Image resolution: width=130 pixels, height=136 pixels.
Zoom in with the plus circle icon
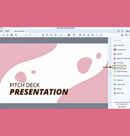click(x=55, y=35)
